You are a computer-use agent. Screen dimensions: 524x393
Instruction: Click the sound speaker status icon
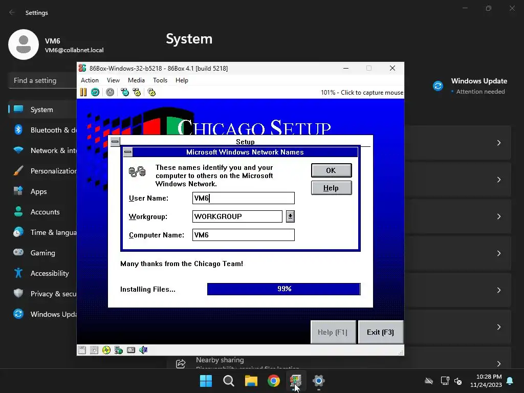(x=143, y=350)
